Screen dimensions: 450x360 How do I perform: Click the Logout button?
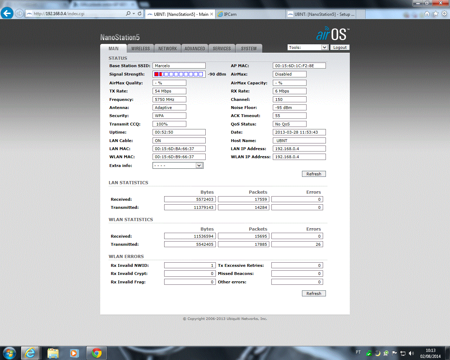[x=340, y=47]
